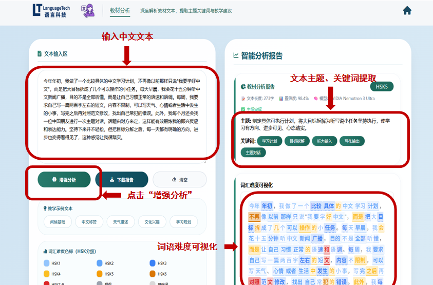Click the pie chart icon beside 教材分析报告

point(243,87)
